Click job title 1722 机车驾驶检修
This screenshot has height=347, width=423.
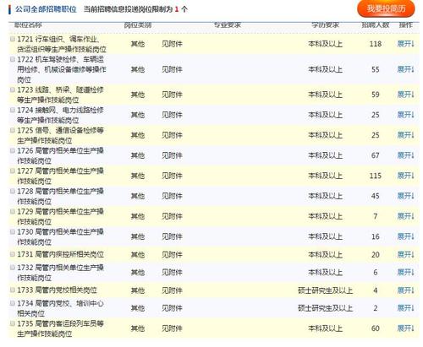click(x=62, y=69)
